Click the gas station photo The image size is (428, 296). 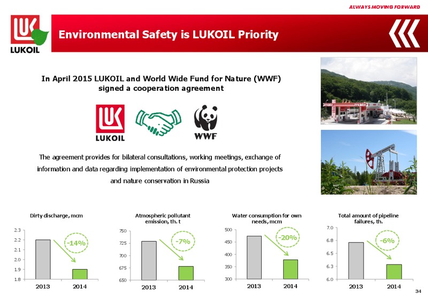pos(369,91)
